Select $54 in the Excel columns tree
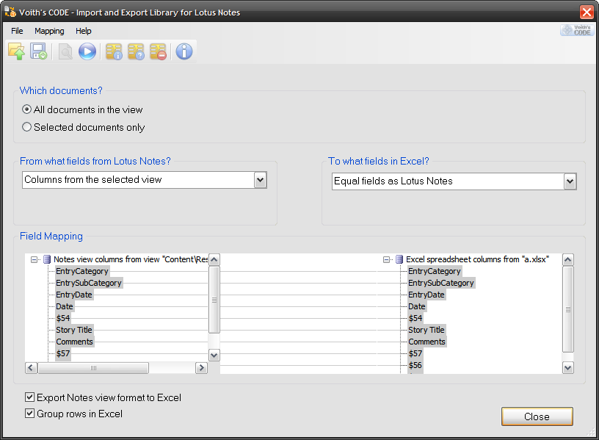 pos(415,319)
